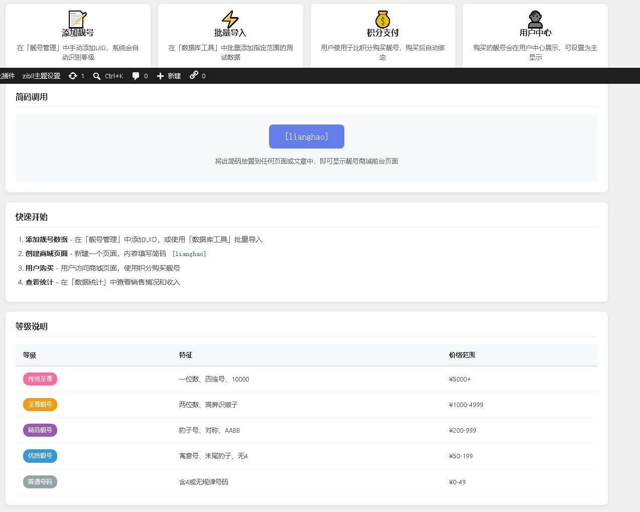The width and height of the screenshot is (640, 512).
Task: Click the price ¥50-199
Action: coord(461,456)
